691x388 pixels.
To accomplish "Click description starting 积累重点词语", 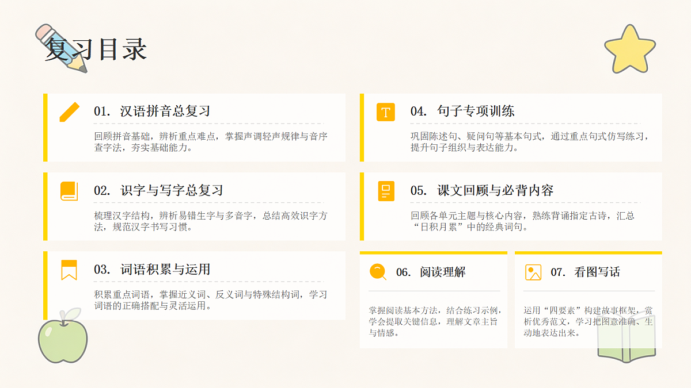I will pos(211,300).
